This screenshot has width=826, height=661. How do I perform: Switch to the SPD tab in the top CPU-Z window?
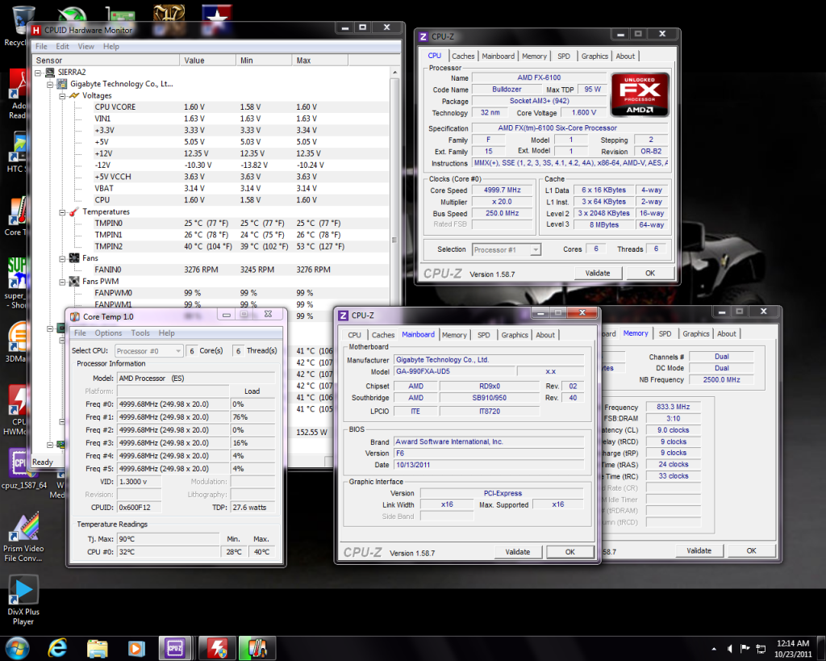click(x=564, y=56)
